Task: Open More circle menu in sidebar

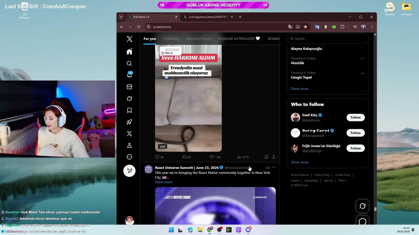Action: (129, 157)
